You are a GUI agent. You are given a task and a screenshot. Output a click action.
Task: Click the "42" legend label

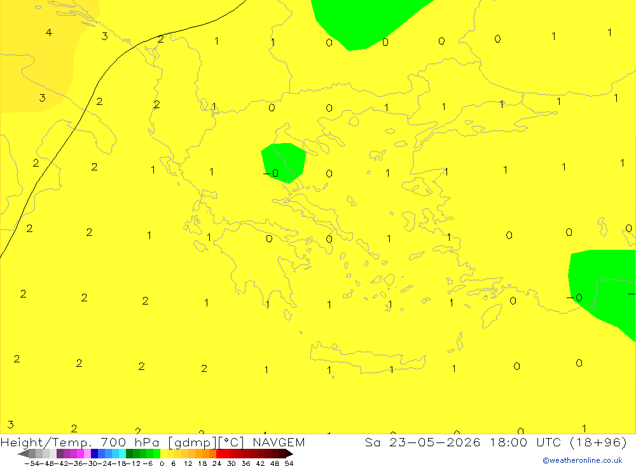[260, 463]
